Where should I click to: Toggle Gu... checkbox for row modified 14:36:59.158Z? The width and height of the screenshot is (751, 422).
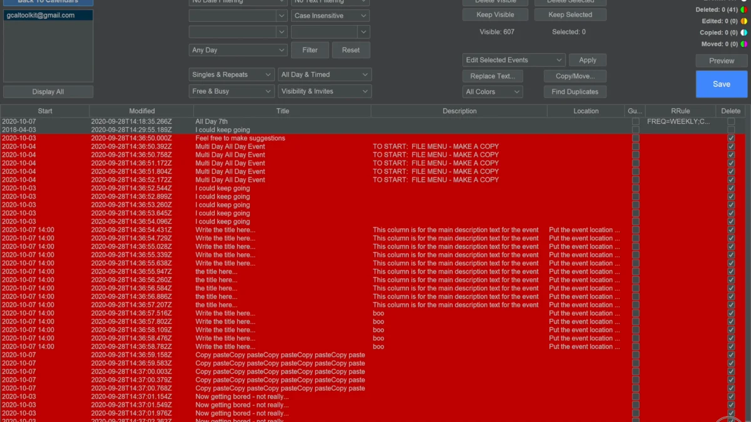coord(636,355)
